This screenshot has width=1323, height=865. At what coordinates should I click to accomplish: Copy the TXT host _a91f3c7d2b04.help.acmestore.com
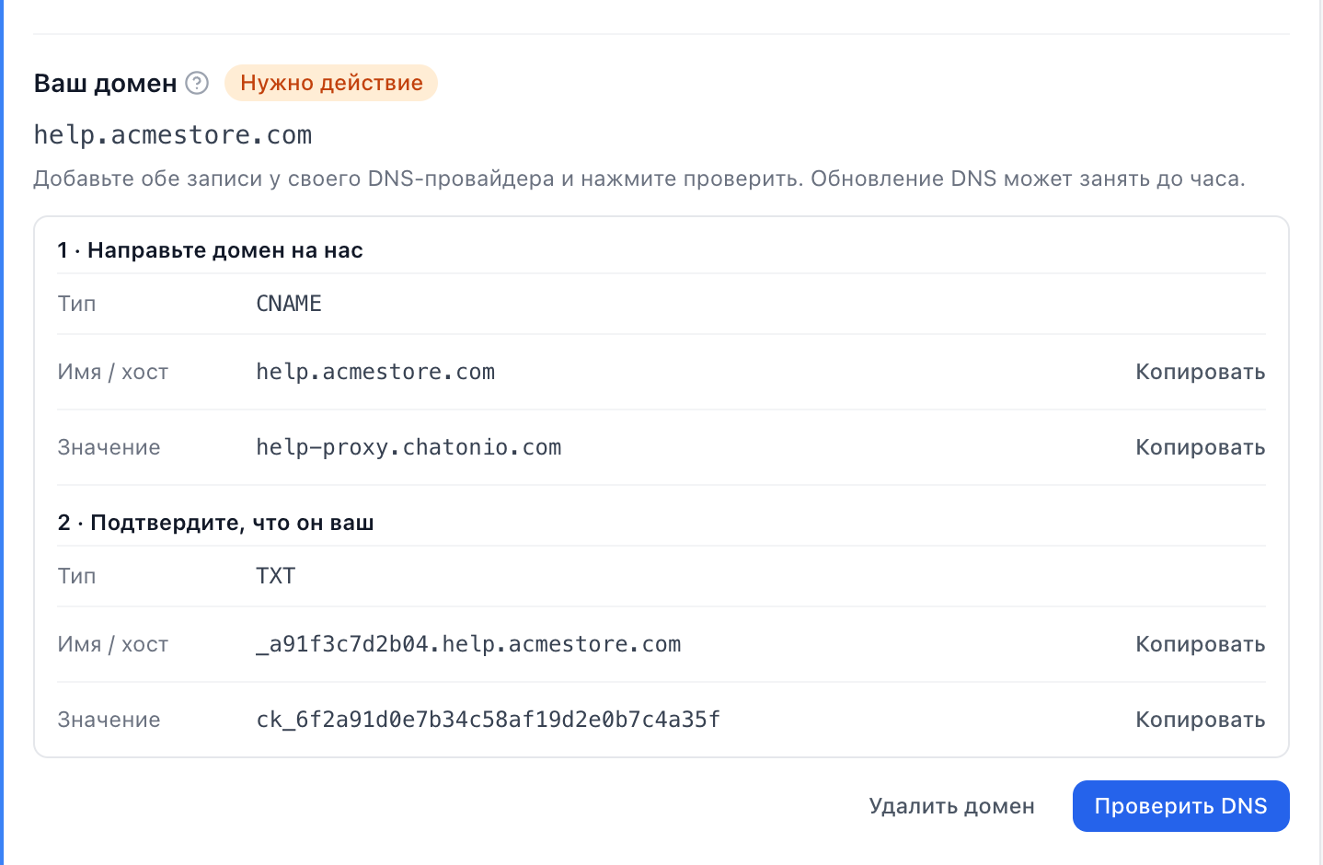(x=1200, y=644)
